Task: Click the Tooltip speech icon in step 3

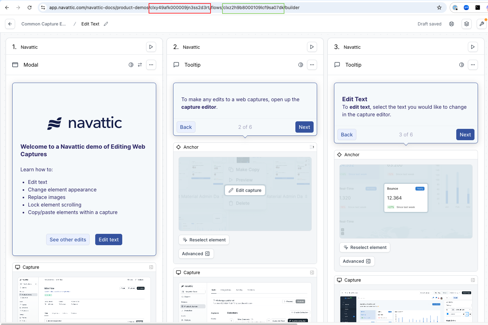Action: (337, 65)
